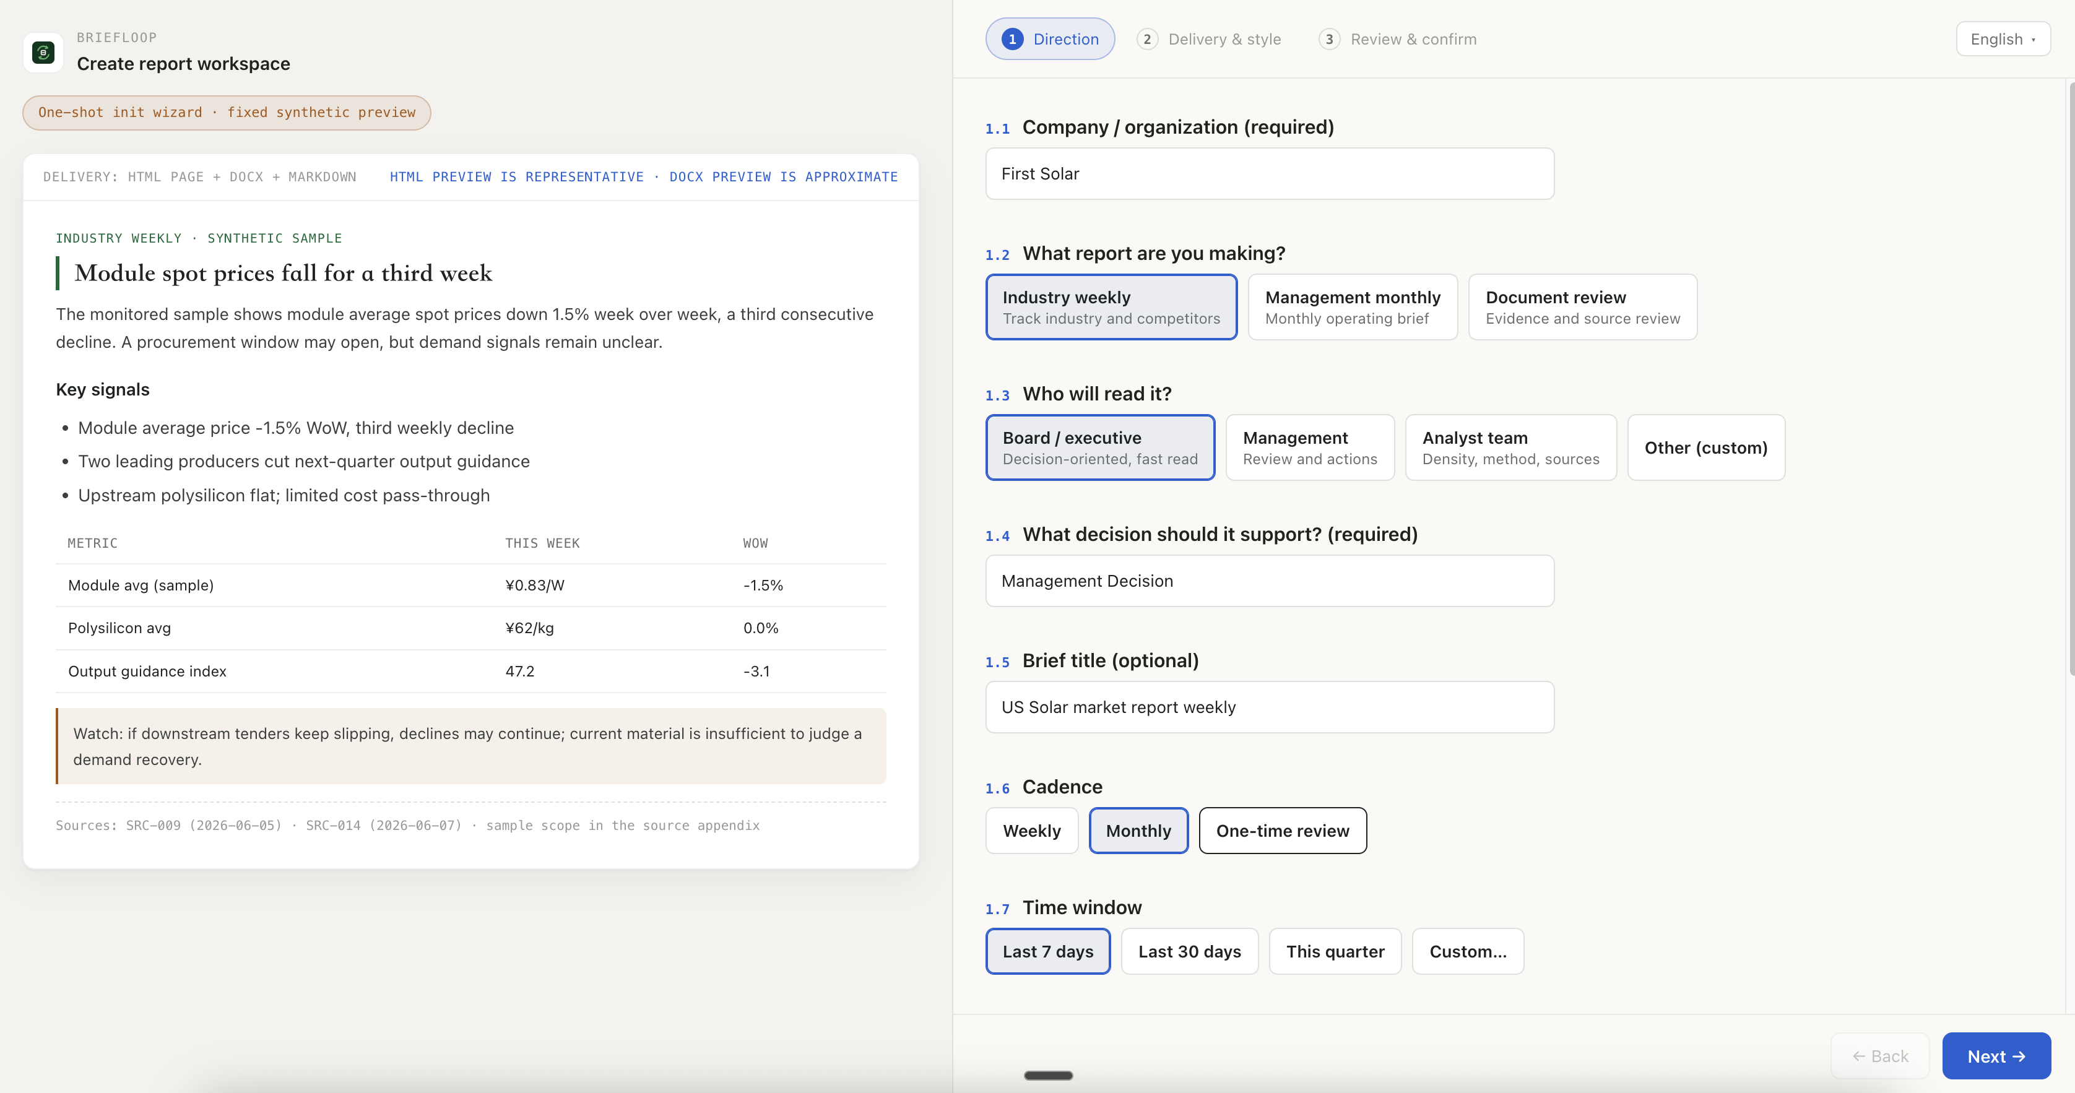Click the Next button

[1996, 1056]
